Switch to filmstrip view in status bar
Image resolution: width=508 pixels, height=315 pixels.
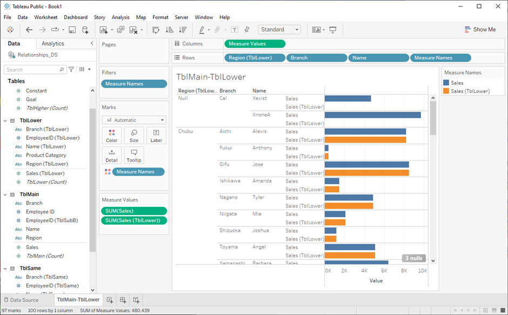[x=494, y=310]
